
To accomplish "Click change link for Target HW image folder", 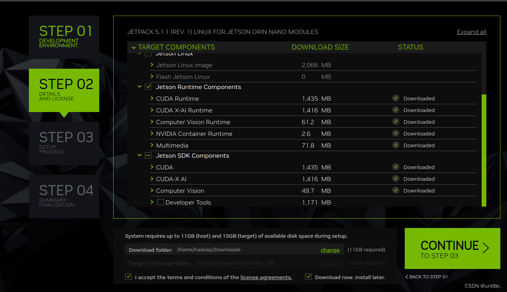I will [330, 263].
